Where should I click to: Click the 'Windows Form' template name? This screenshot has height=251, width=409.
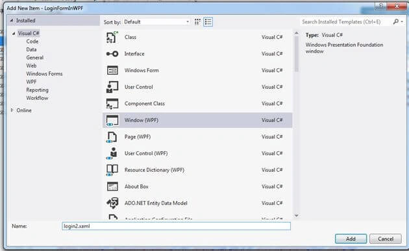(x=142, y=71)
